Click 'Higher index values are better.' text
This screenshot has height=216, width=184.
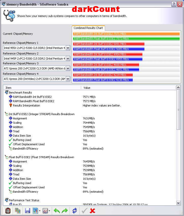tap(102, 105)
